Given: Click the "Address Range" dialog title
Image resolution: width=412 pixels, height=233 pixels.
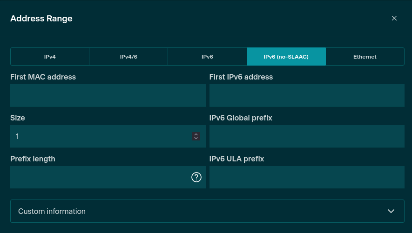Looking at the screenshot, I should tap(41, 19).
